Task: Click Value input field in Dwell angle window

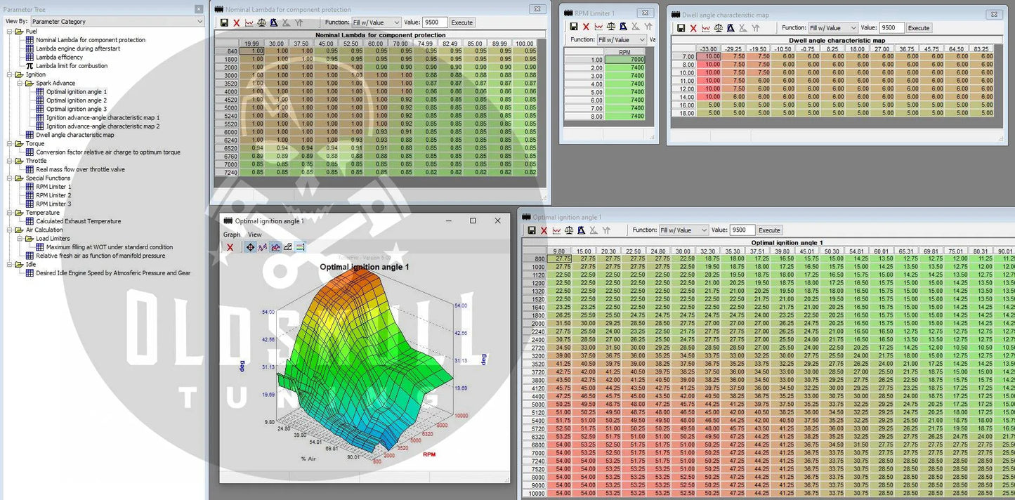Action: [891, 28]
